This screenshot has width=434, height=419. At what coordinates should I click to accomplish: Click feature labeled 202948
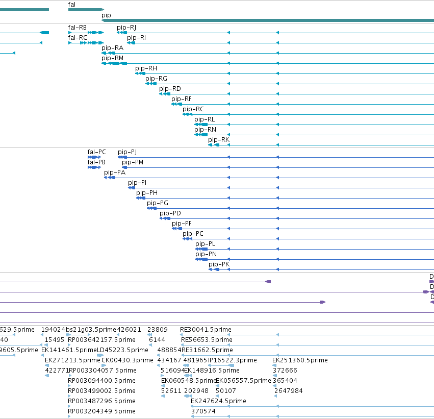[x=196, y=391]
